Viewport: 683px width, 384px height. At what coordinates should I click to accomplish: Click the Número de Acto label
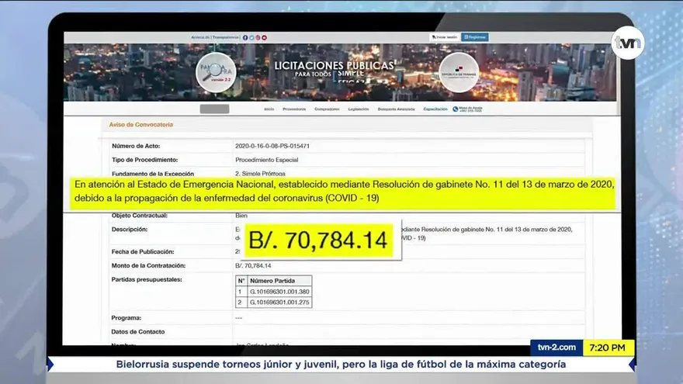coord(136,146)
